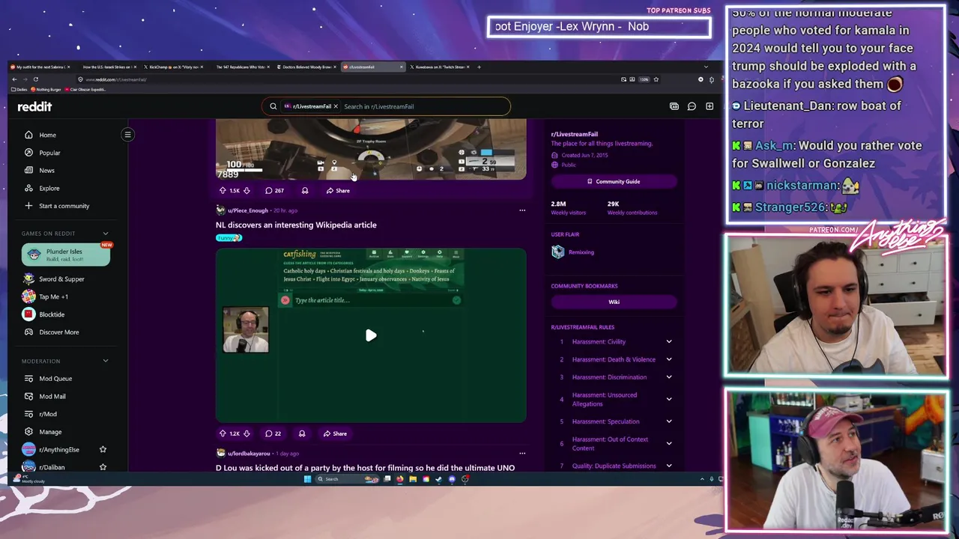The height and width of the screenshot is (539, 959).
Task: Remove r/LivestreamFail search scope chip
Action: point(336,106)
